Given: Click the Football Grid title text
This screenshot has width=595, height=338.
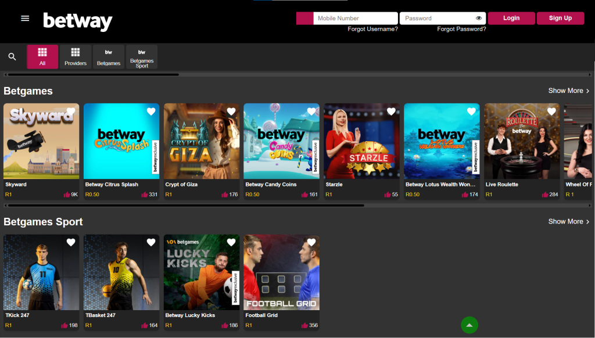Looking at the screenshot, I should 261,315.
